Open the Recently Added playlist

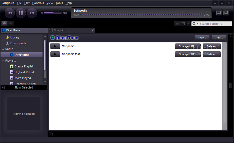(23, 83)
